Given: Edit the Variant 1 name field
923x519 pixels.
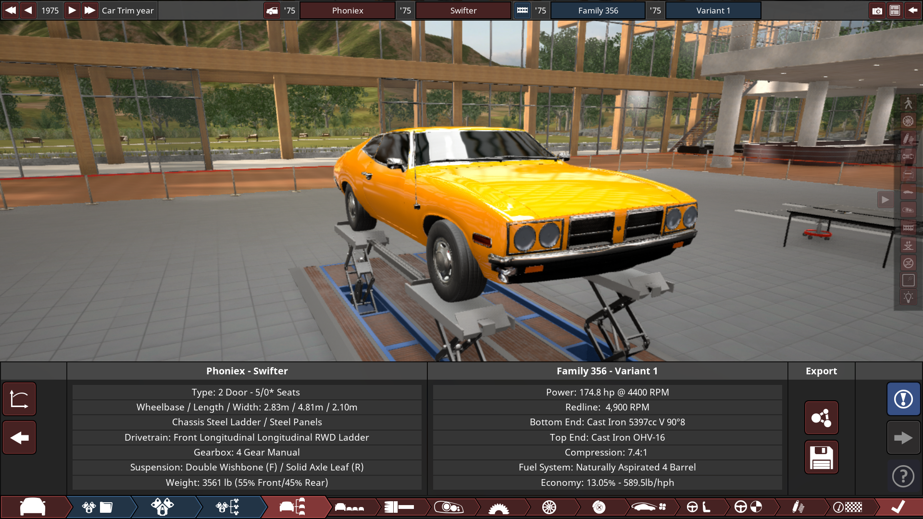Looking at the screenshot, I should [x=713, y=11].
